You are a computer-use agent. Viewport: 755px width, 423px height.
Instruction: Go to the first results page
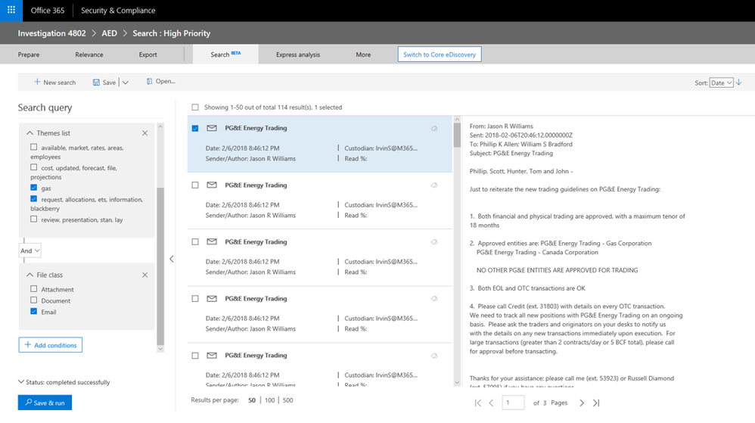(x=477, y=403)
